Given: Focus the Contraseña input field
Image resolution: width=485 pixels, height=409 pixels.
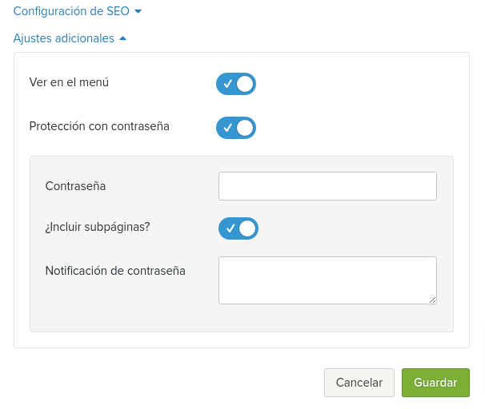Looking at the screenshot, I should tap(327, 186).
